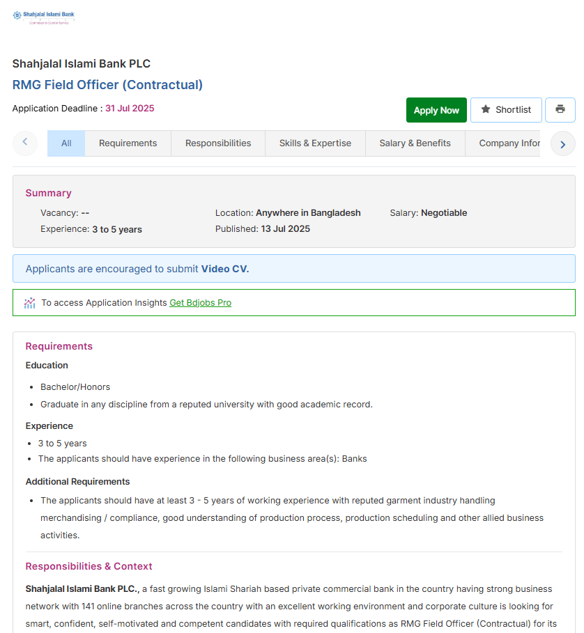Click the 31 Jul 2025 deadline date
The height and width of the screenshot is (633, 584).
coord(130,109)
